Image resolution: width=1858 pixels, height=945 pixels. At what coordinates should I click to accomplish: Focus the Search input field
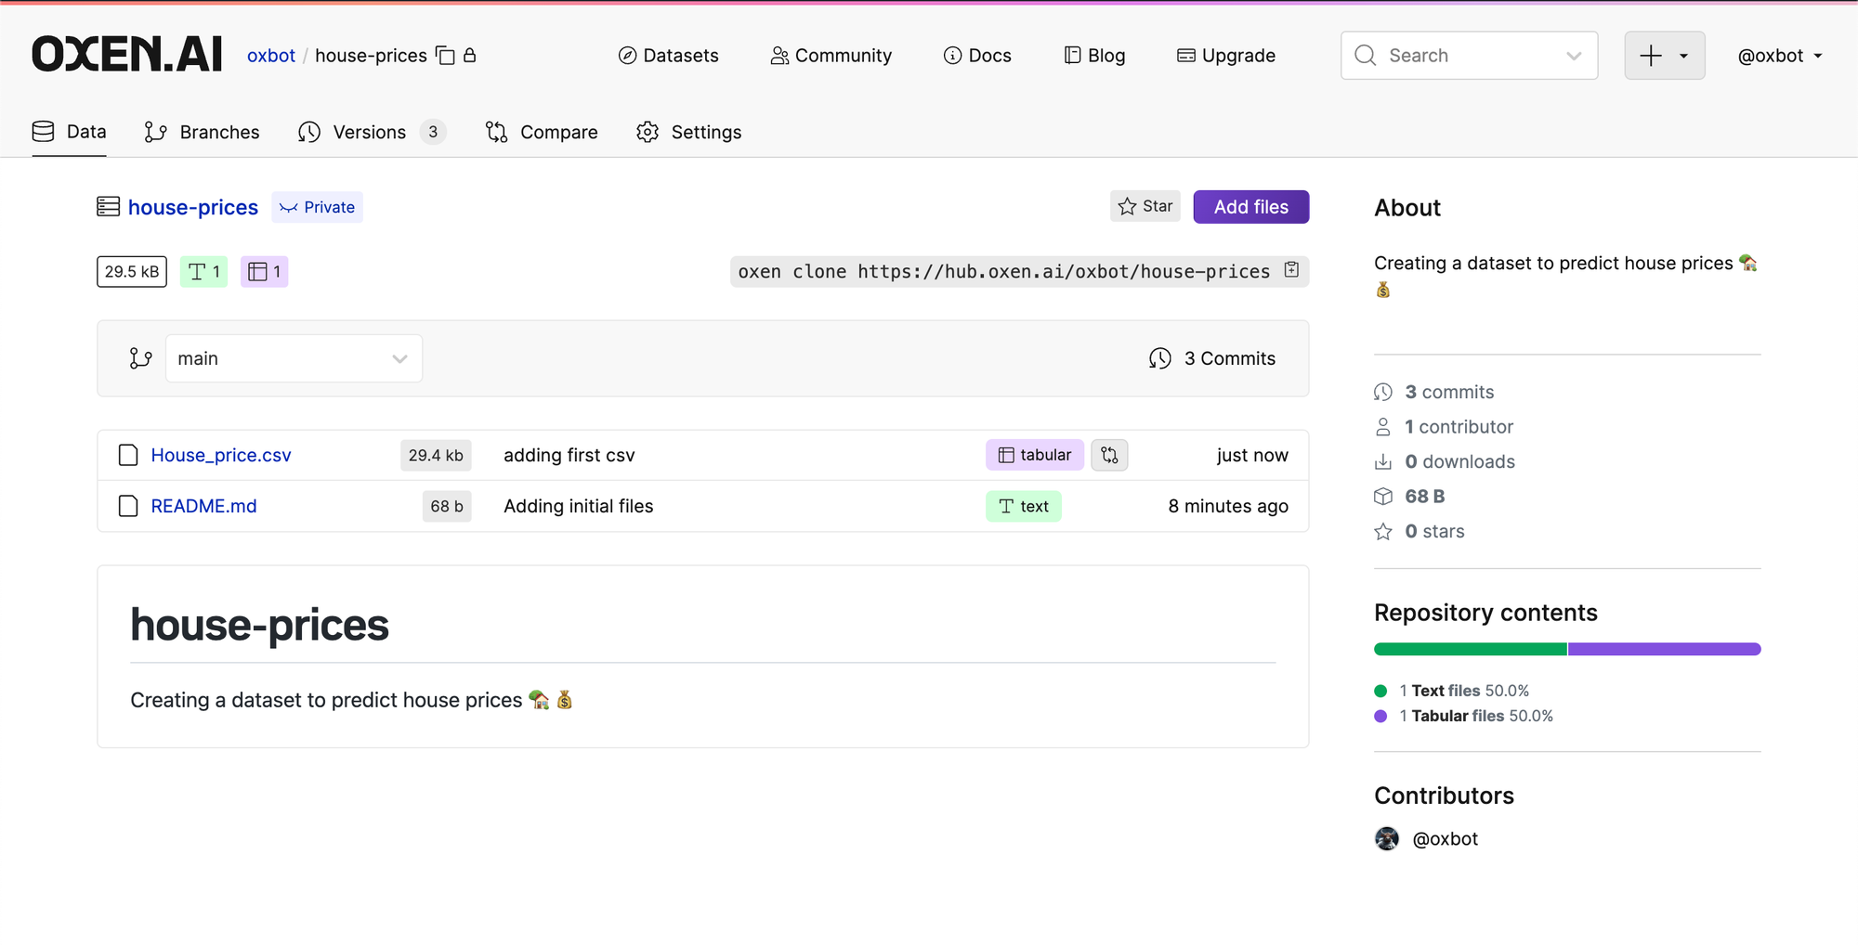coord(1470,56)
